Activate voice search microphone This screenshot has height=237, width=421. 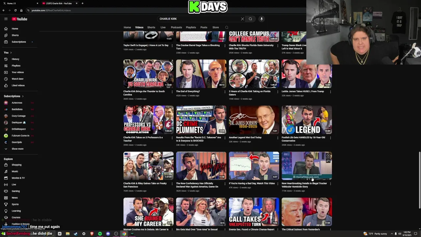pyautogui.click(x=261, y=19)
